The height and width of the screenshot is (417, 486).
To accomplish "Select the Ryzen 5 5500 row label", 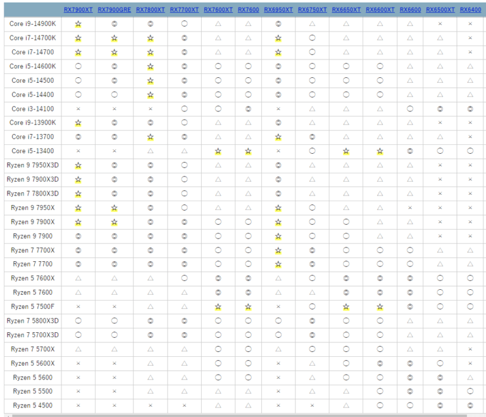I will (33, 391).
